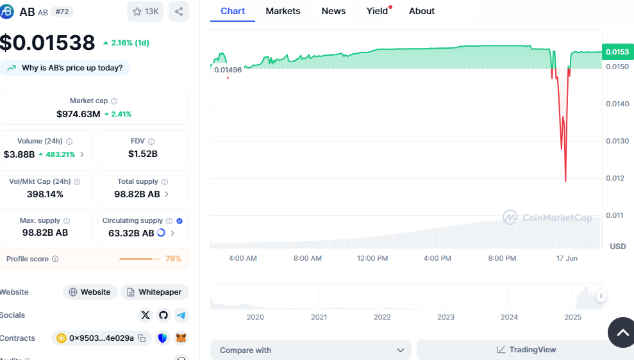Switch to the Markets tab

283,12
